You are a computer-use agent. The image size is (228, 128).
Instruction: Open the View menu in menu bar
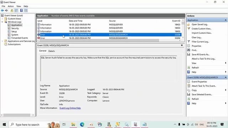tap(19, 6)
